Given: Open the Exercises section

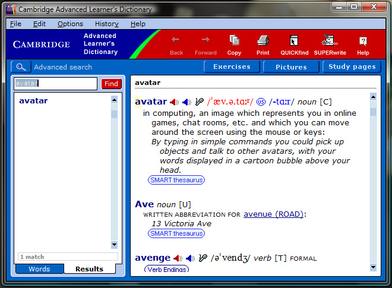Looking at the screenshot, I should click(x=232, y=67).
